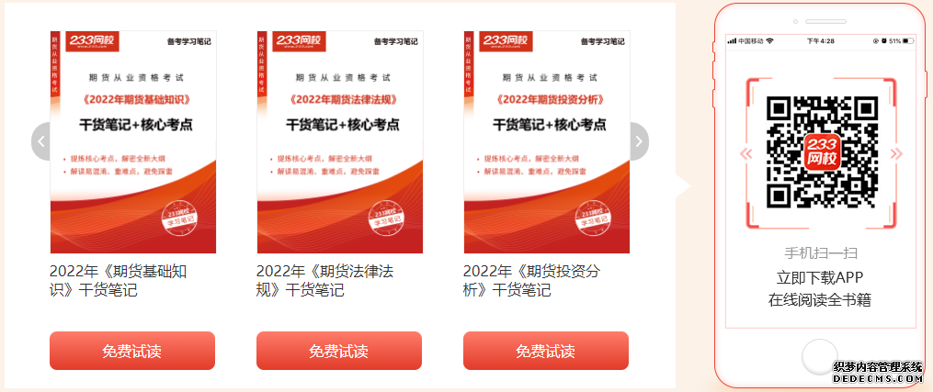The height and width of the screenshot is (392, 933).
Task: Click the double-left arrows beside QR code
Action: click(x=745, y=154)
